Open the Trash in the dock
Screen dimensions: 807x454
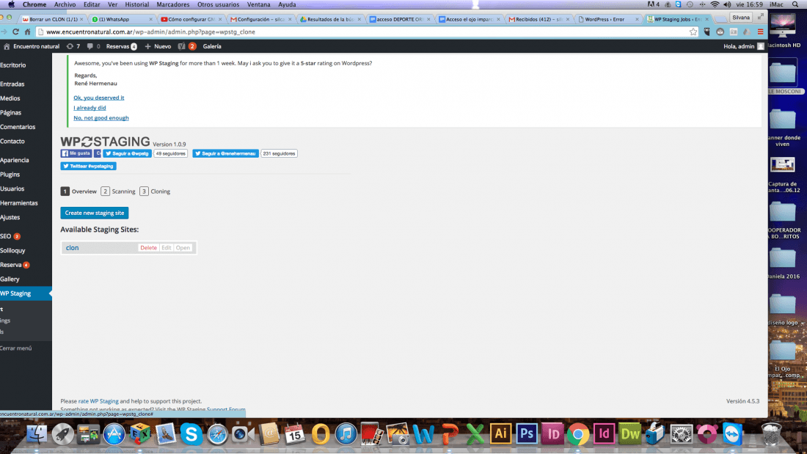[771, 434]
